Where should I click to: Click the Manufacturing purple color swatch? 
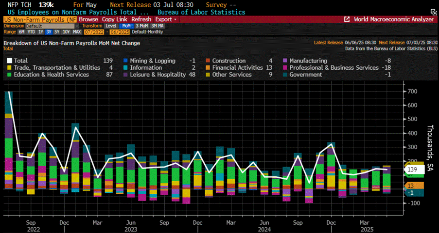[285, 61]
